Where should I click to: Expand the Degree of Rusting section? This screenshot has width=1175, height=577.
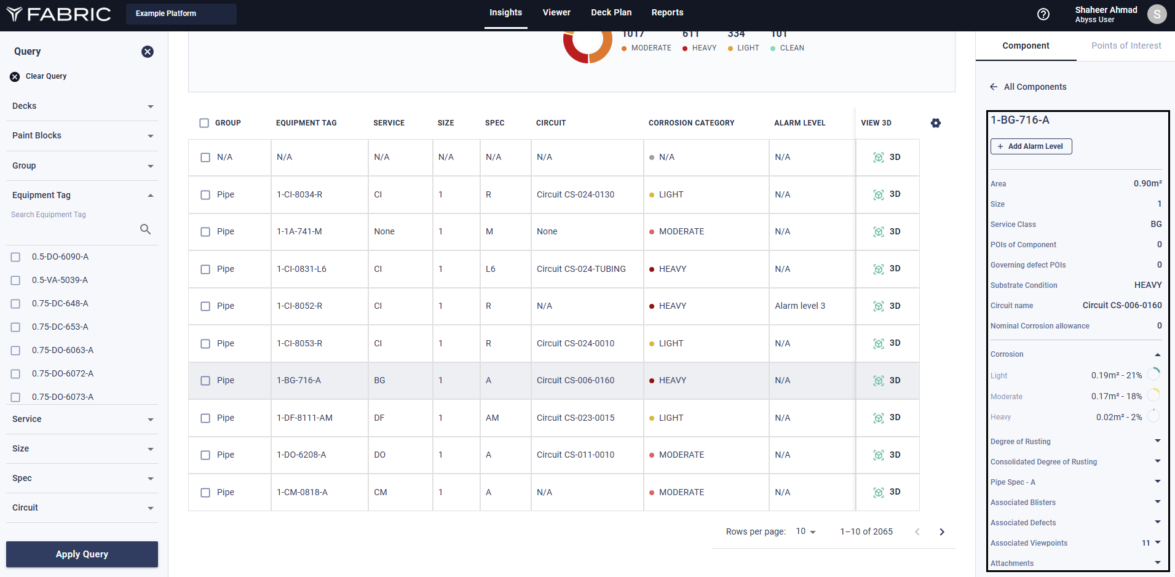[1157, 441]
